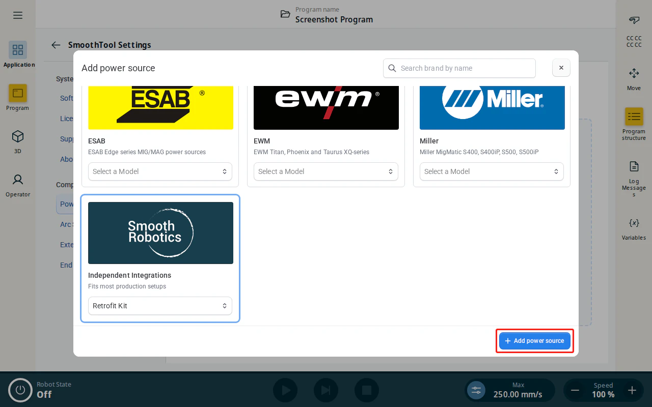Click the Stop program button

(x=367, y=390)
